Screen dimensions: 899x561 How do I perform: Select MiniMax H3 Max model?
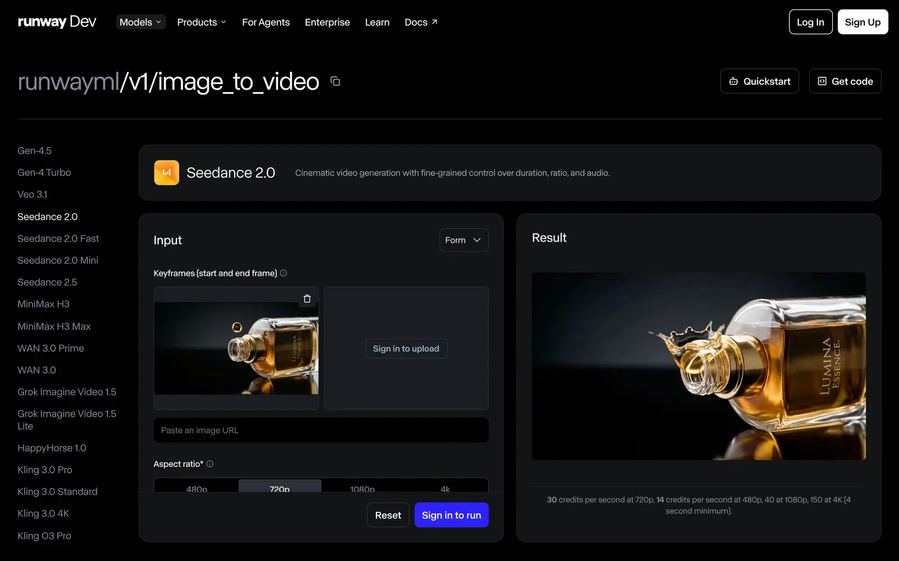[x=54, y=326]
